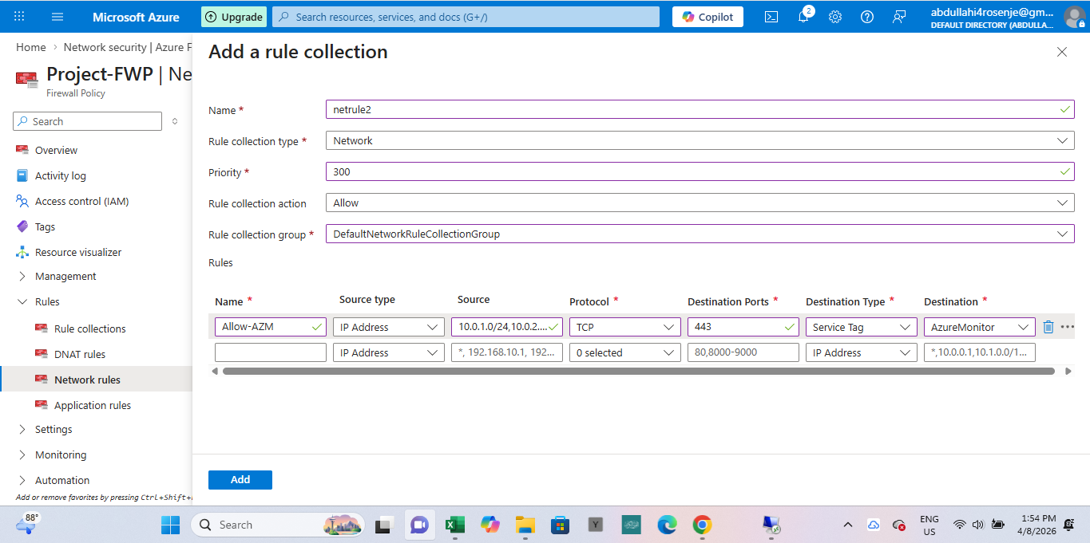Click the Add button
The height and width of the screenshot is (543, 1090).
(240, 480)
